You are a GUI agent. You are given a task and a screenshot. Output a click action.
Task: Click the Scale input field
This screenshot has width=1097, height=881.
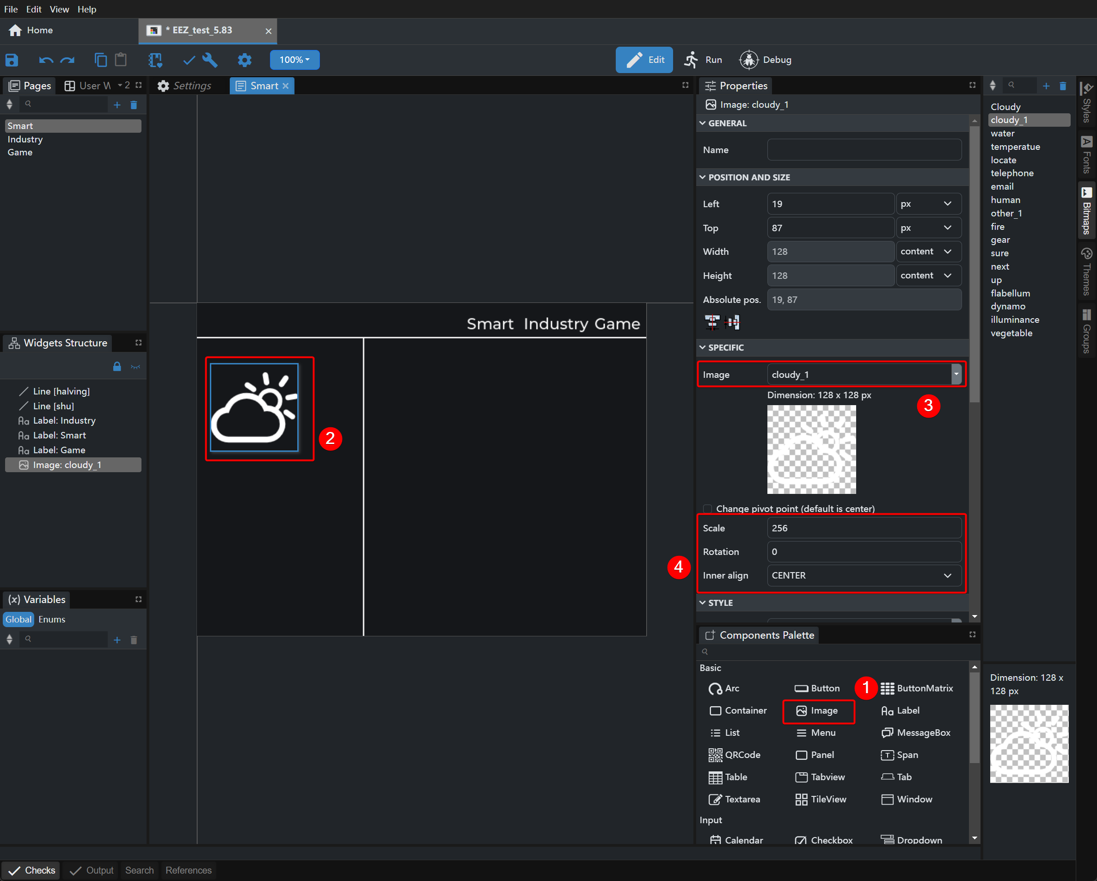(864, 528)
